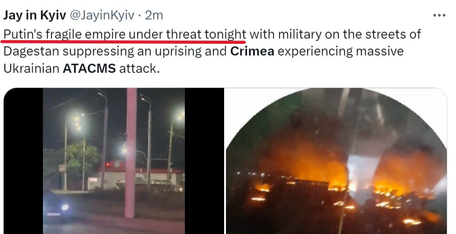456x234 pixels.
Task: Click the pink pole in the left video
Action: pyautogui.click(x=131, y=153)
